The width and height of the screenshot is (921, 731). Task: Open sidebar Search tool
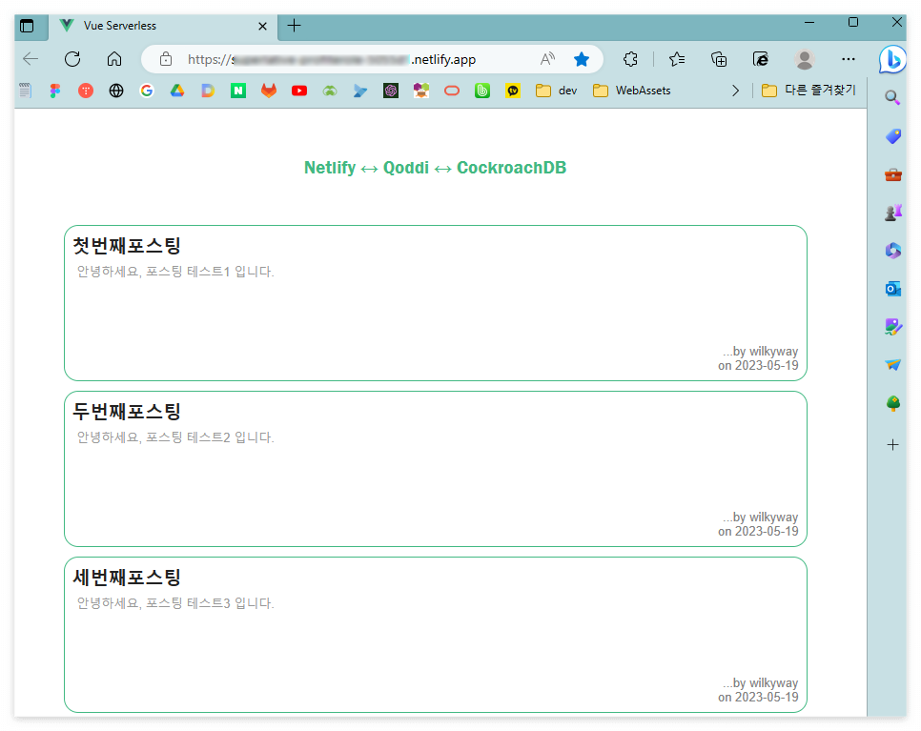[x=892, y=97]
